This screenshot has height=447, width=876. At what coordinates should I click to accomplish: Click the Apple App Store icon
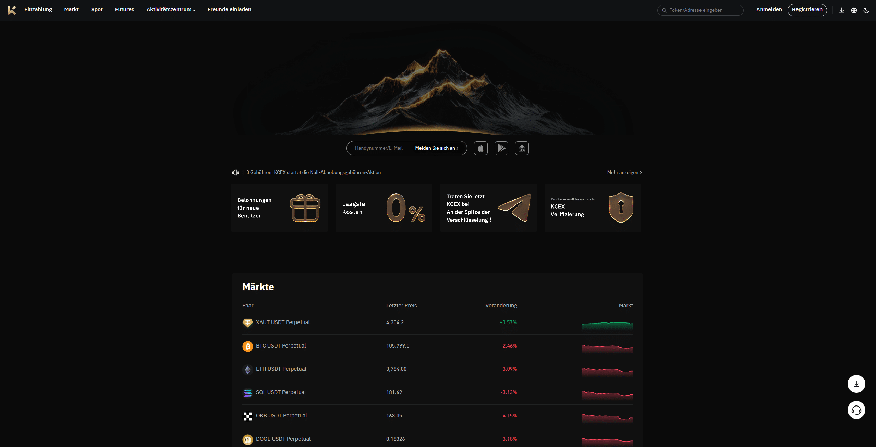480,148
